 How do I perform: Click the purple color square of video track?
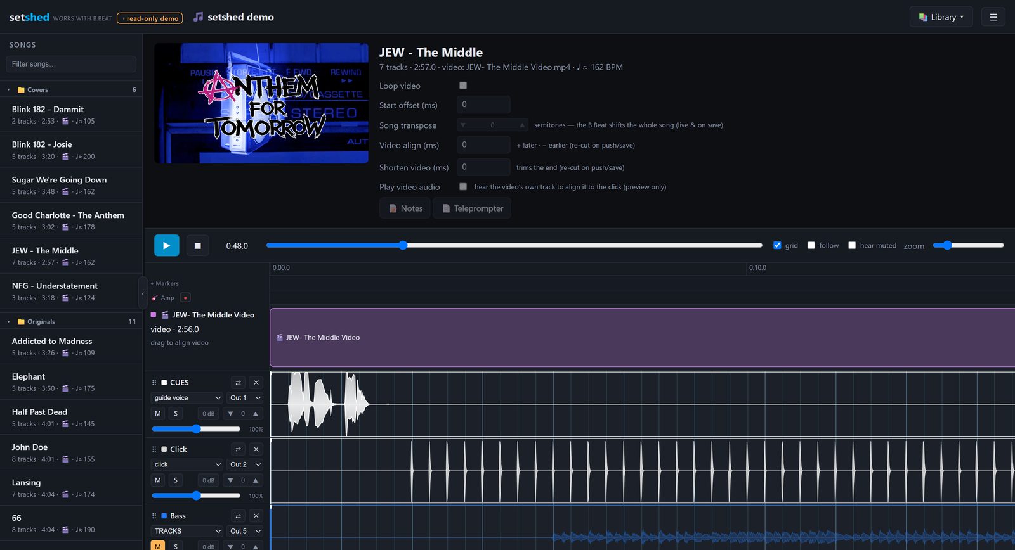pos(154,314)
